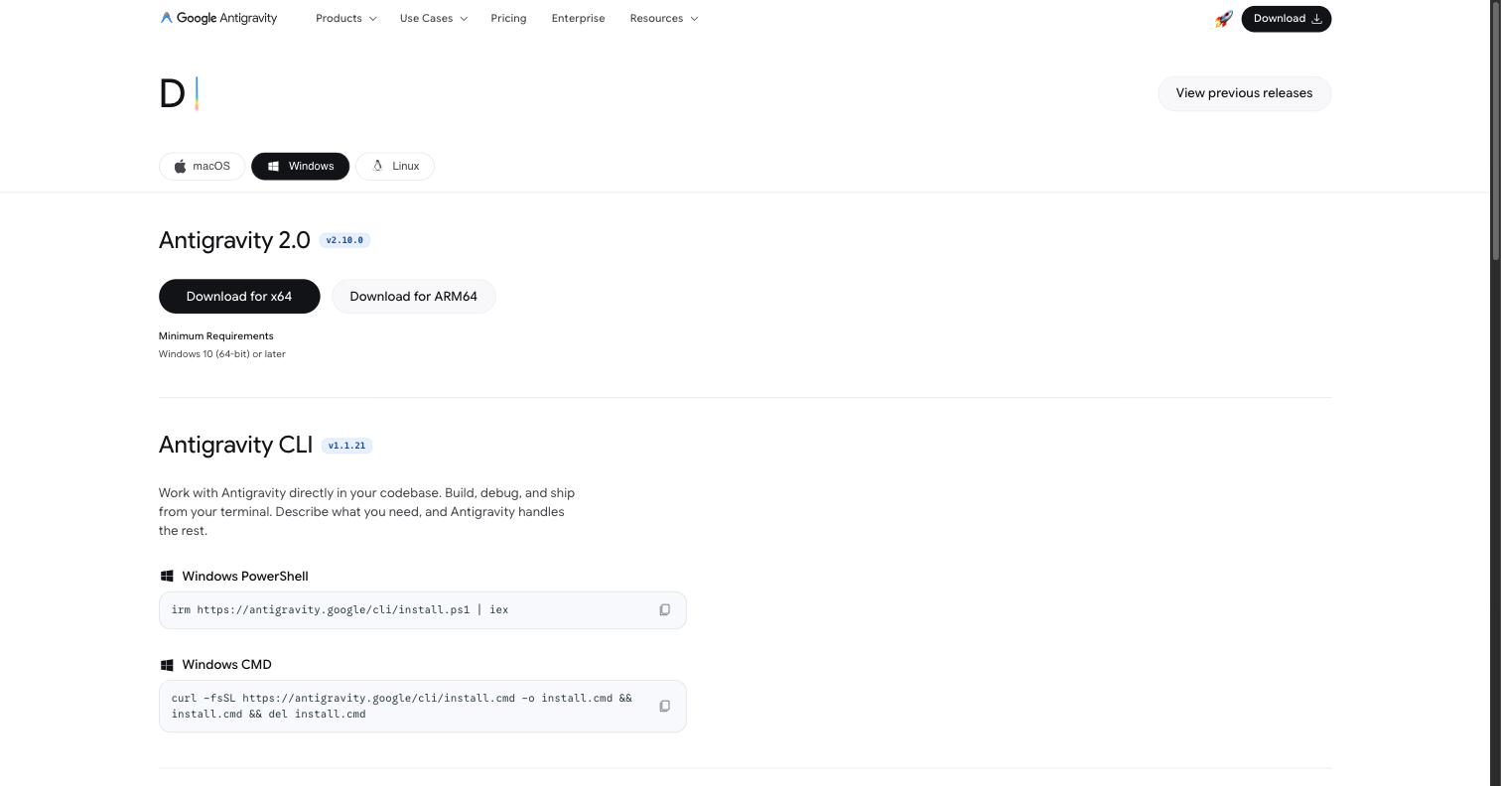This screenshot has width=1501, height=786.
Task: Click the Antigravity 2.0 heading
Action: click(234, 240)
